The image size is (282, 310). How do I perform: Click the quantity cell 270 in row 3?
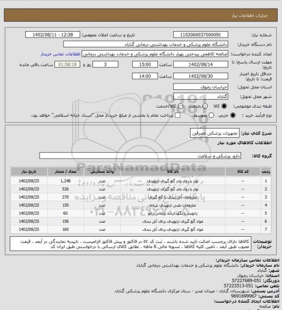point(66,197)
